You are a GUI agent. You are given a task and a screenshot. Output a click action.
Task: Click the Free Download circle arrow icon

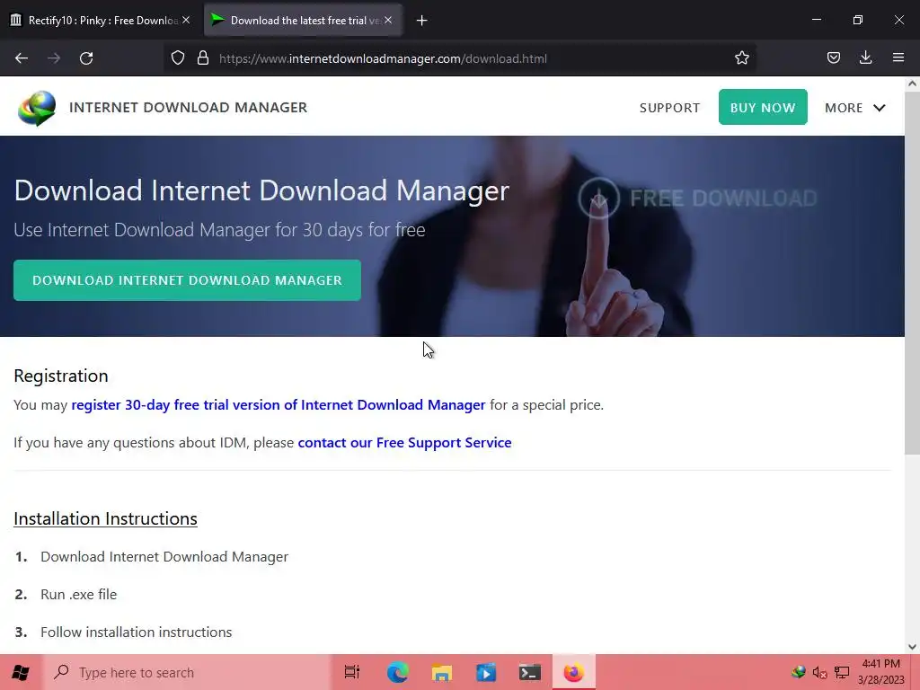point(598,199)
